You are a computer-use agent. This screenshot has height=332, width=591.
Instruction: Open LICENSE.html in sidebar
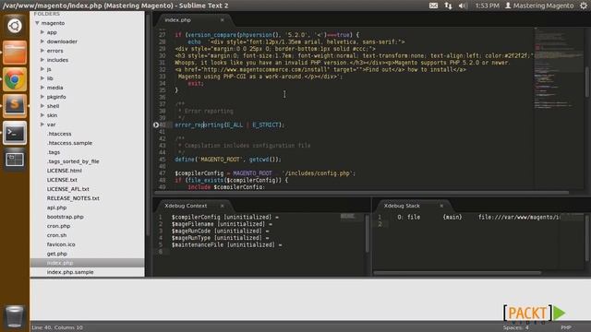coord(64,171)
